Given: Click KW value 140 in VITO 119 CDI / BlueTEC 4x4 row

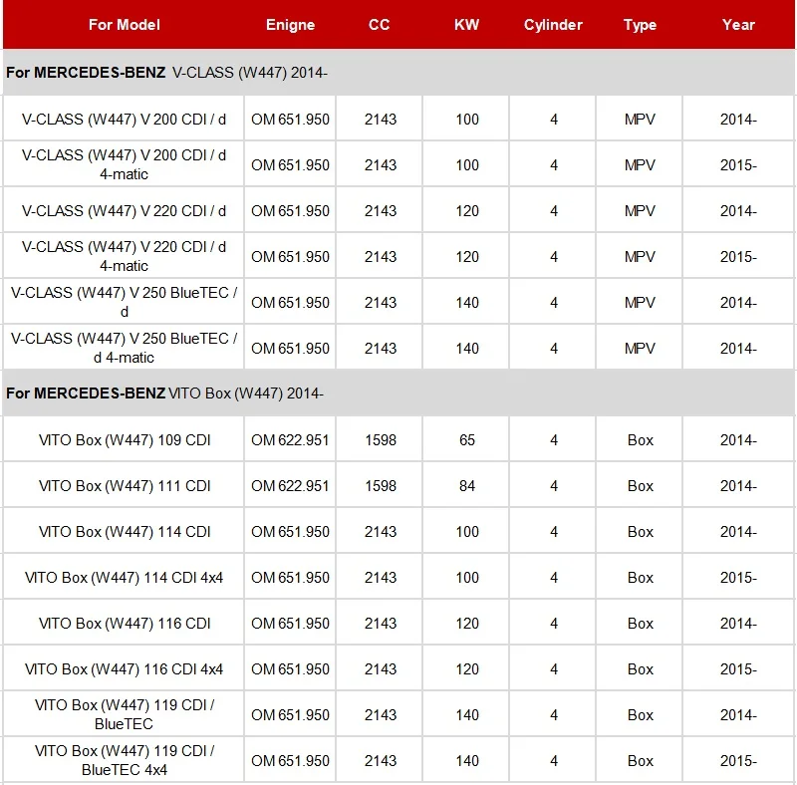Looking at the screenshot, I should pyautogui.click(x=467, y=760).
